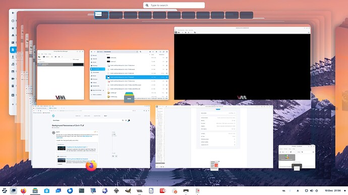This screenshot has width=348, height=195.
Task: Open Inkscape from the taskbar
Action: [x=117, y=190]
